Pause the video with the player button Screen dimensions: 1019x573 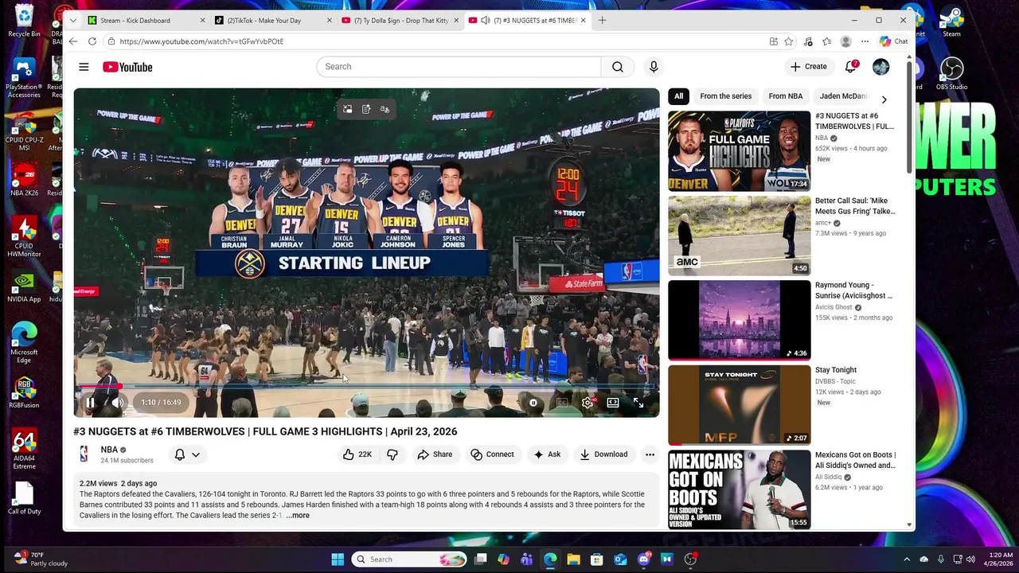point(90,403)
